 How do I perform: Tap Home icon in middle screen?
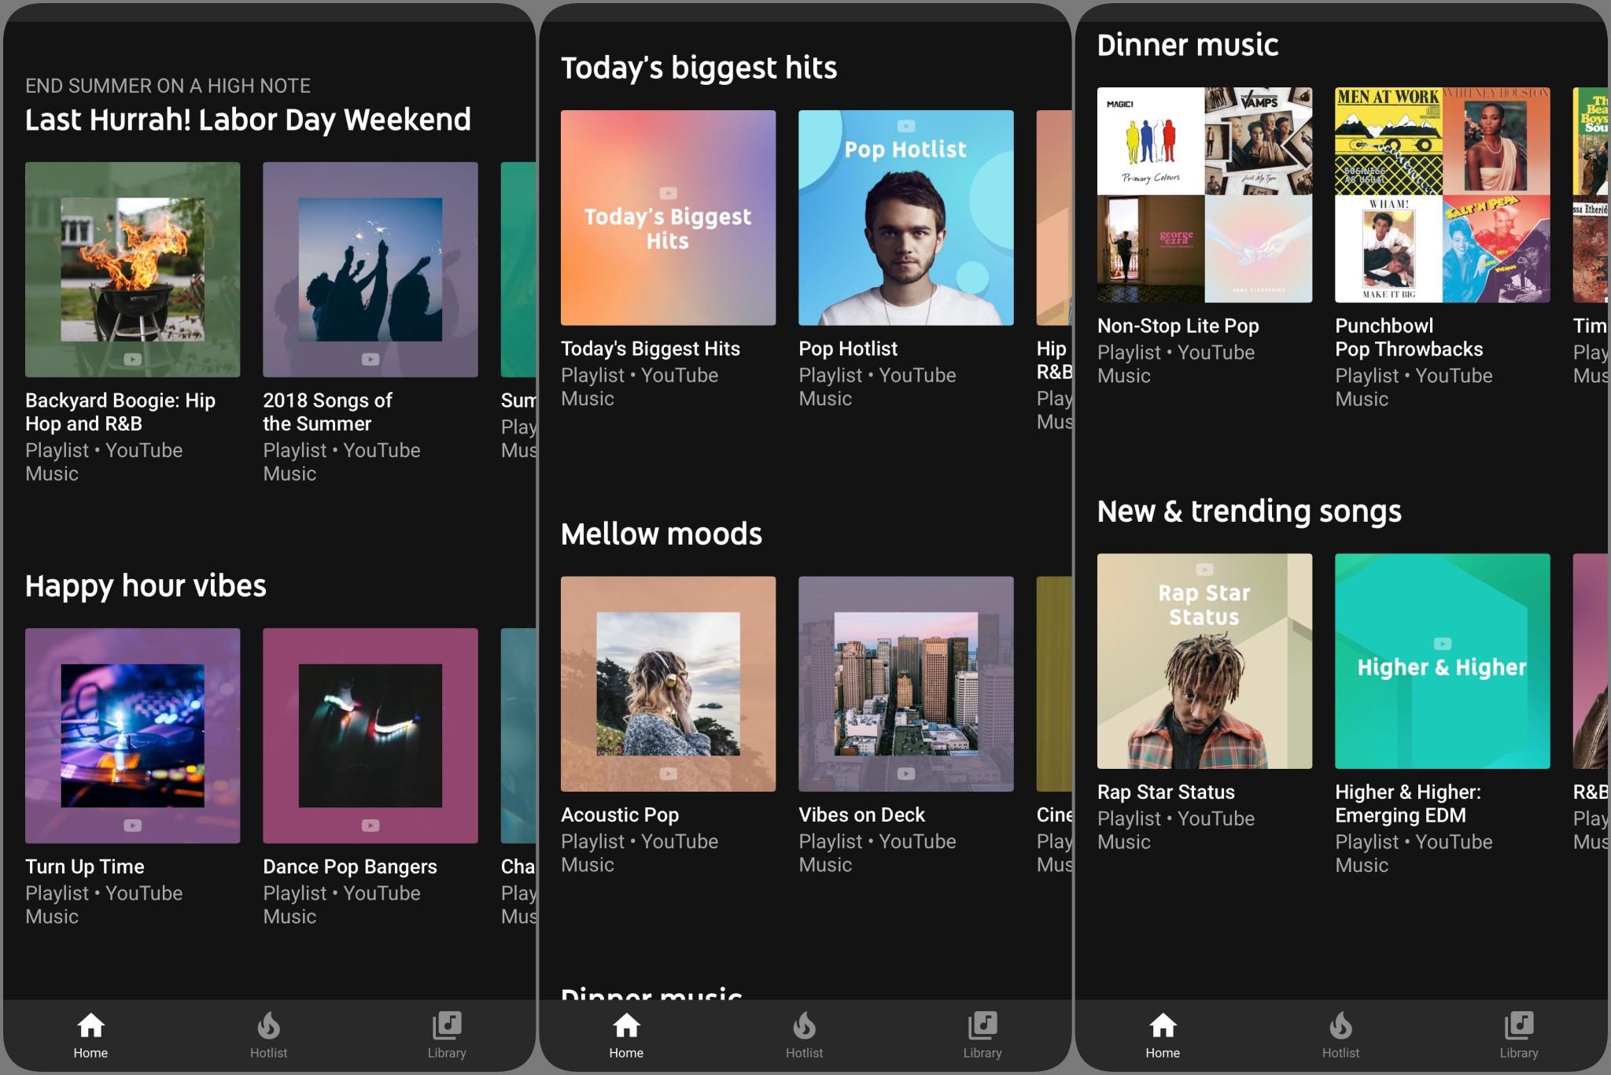(626, 1025)
